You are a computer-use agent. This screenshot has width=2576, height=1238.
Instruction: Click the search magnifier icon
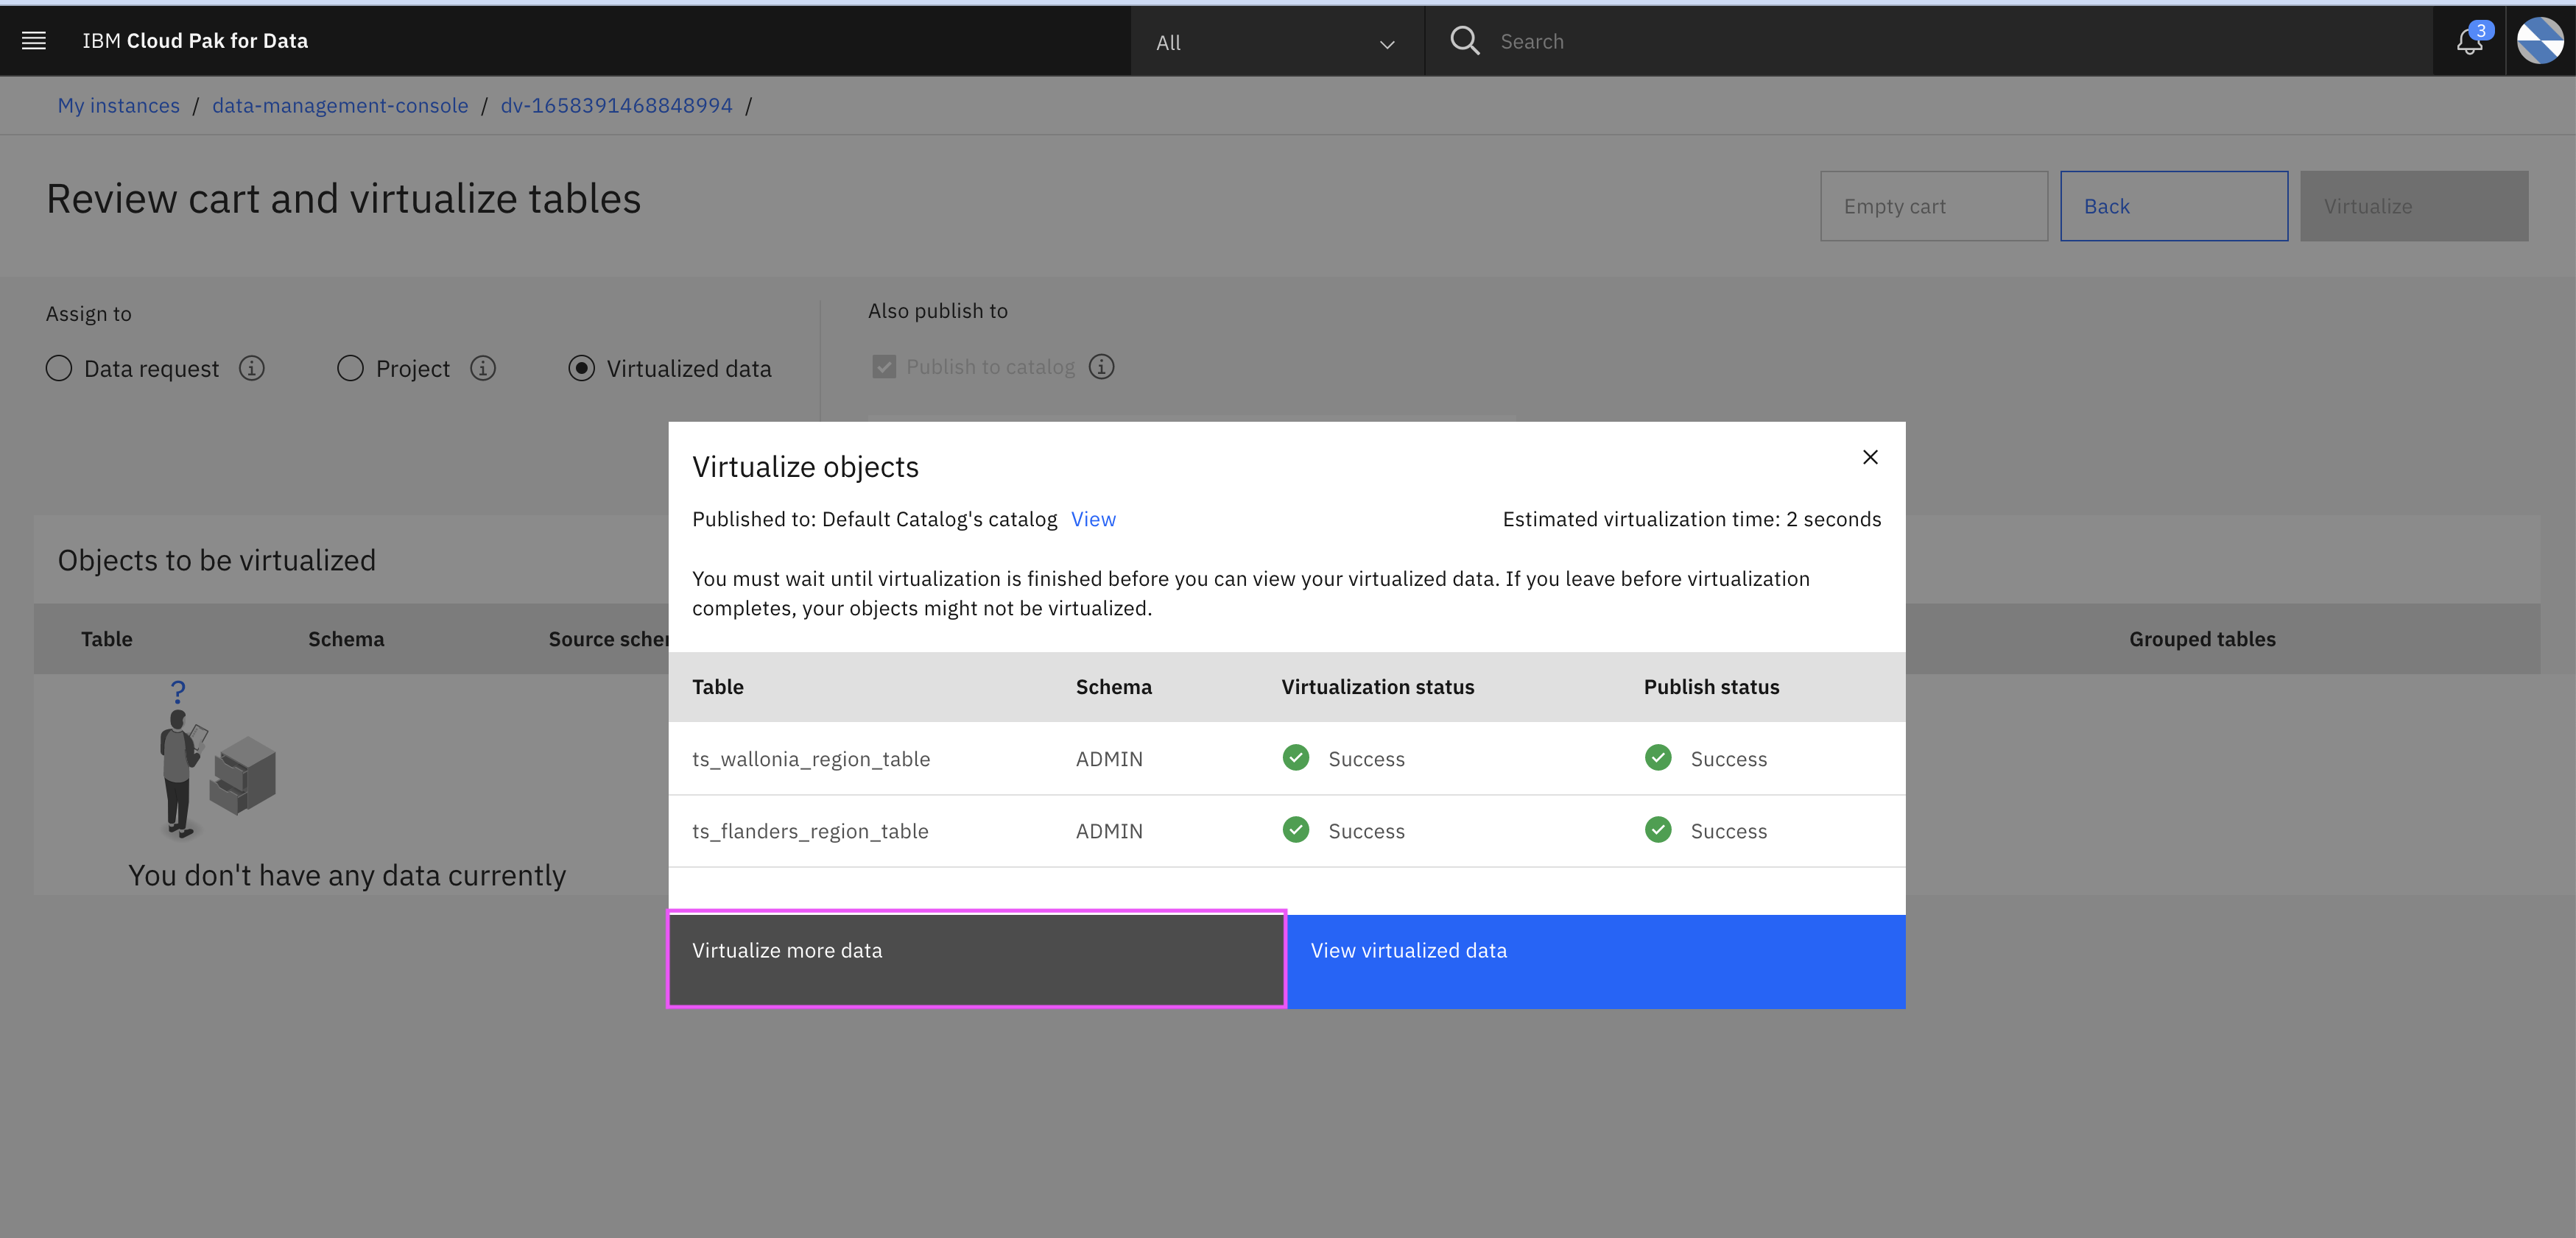click(1464, 41)
